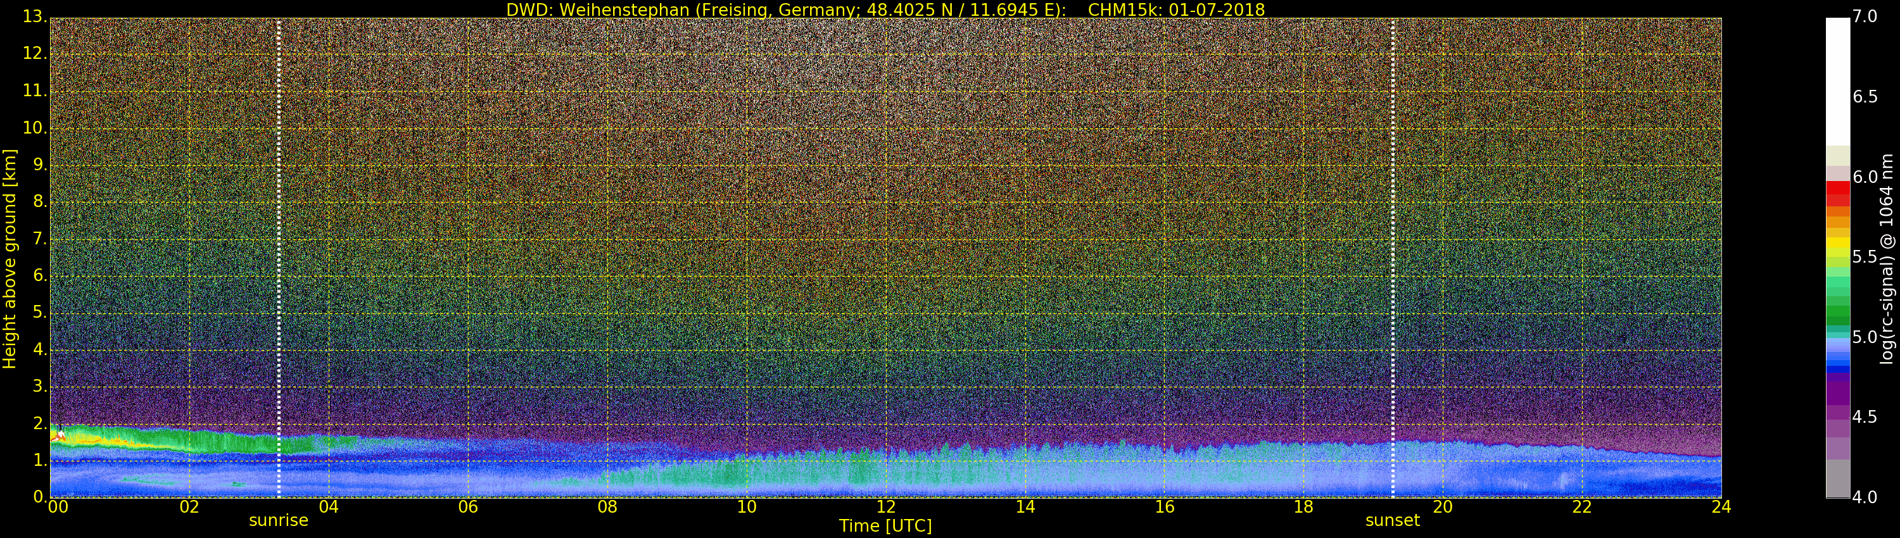Image resolution: width=1900 pixels, height=538 pixels.
Task: Click the '3.' height axis tick label
Action: [x=40, y=386]
